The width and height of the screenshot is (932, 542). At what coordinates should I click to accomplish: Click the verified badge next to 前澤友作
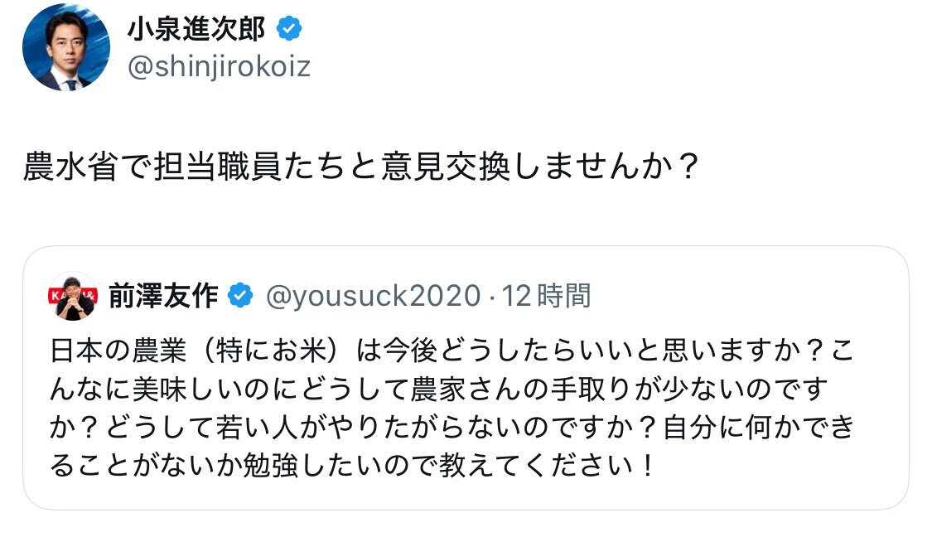(240, 295)
